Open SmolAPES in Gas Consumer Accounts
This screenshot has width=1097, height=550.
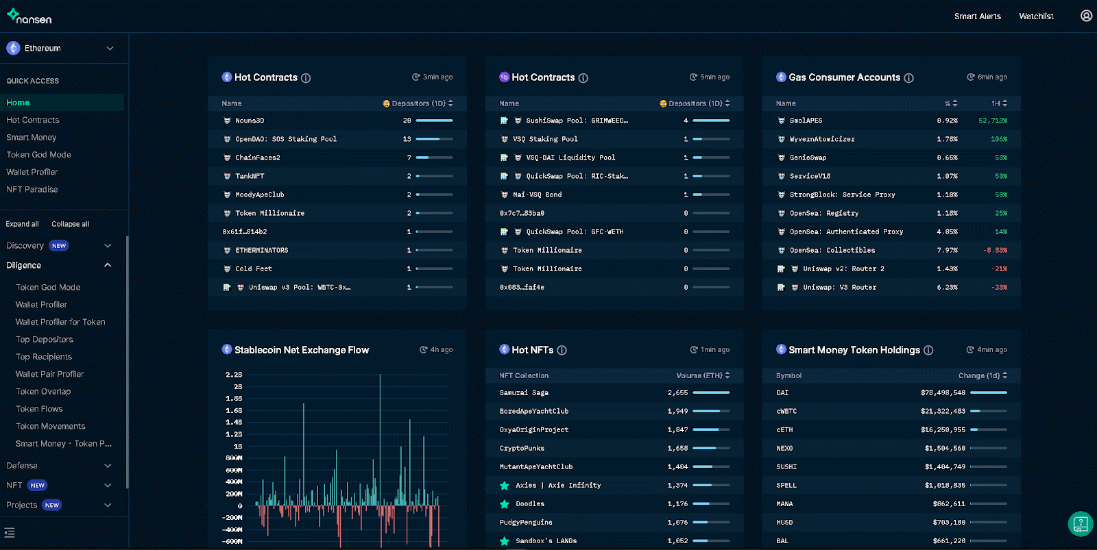click(x=806, y=121)
